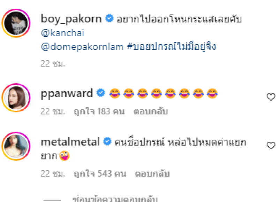Open metalmetal's profile avatar
Image resolution: width=279 pixels, height=202 pixels.
pos(16,146)
